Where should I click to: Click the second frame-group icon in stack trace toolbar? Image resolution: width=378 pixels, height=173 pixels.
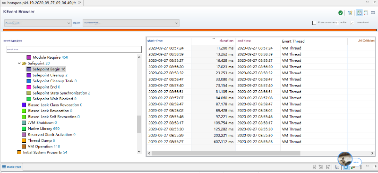pyautogui.click(x=321, y=167)
